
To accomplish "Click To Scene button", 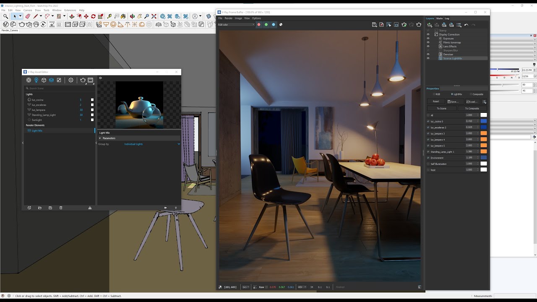I will (441, 108).
